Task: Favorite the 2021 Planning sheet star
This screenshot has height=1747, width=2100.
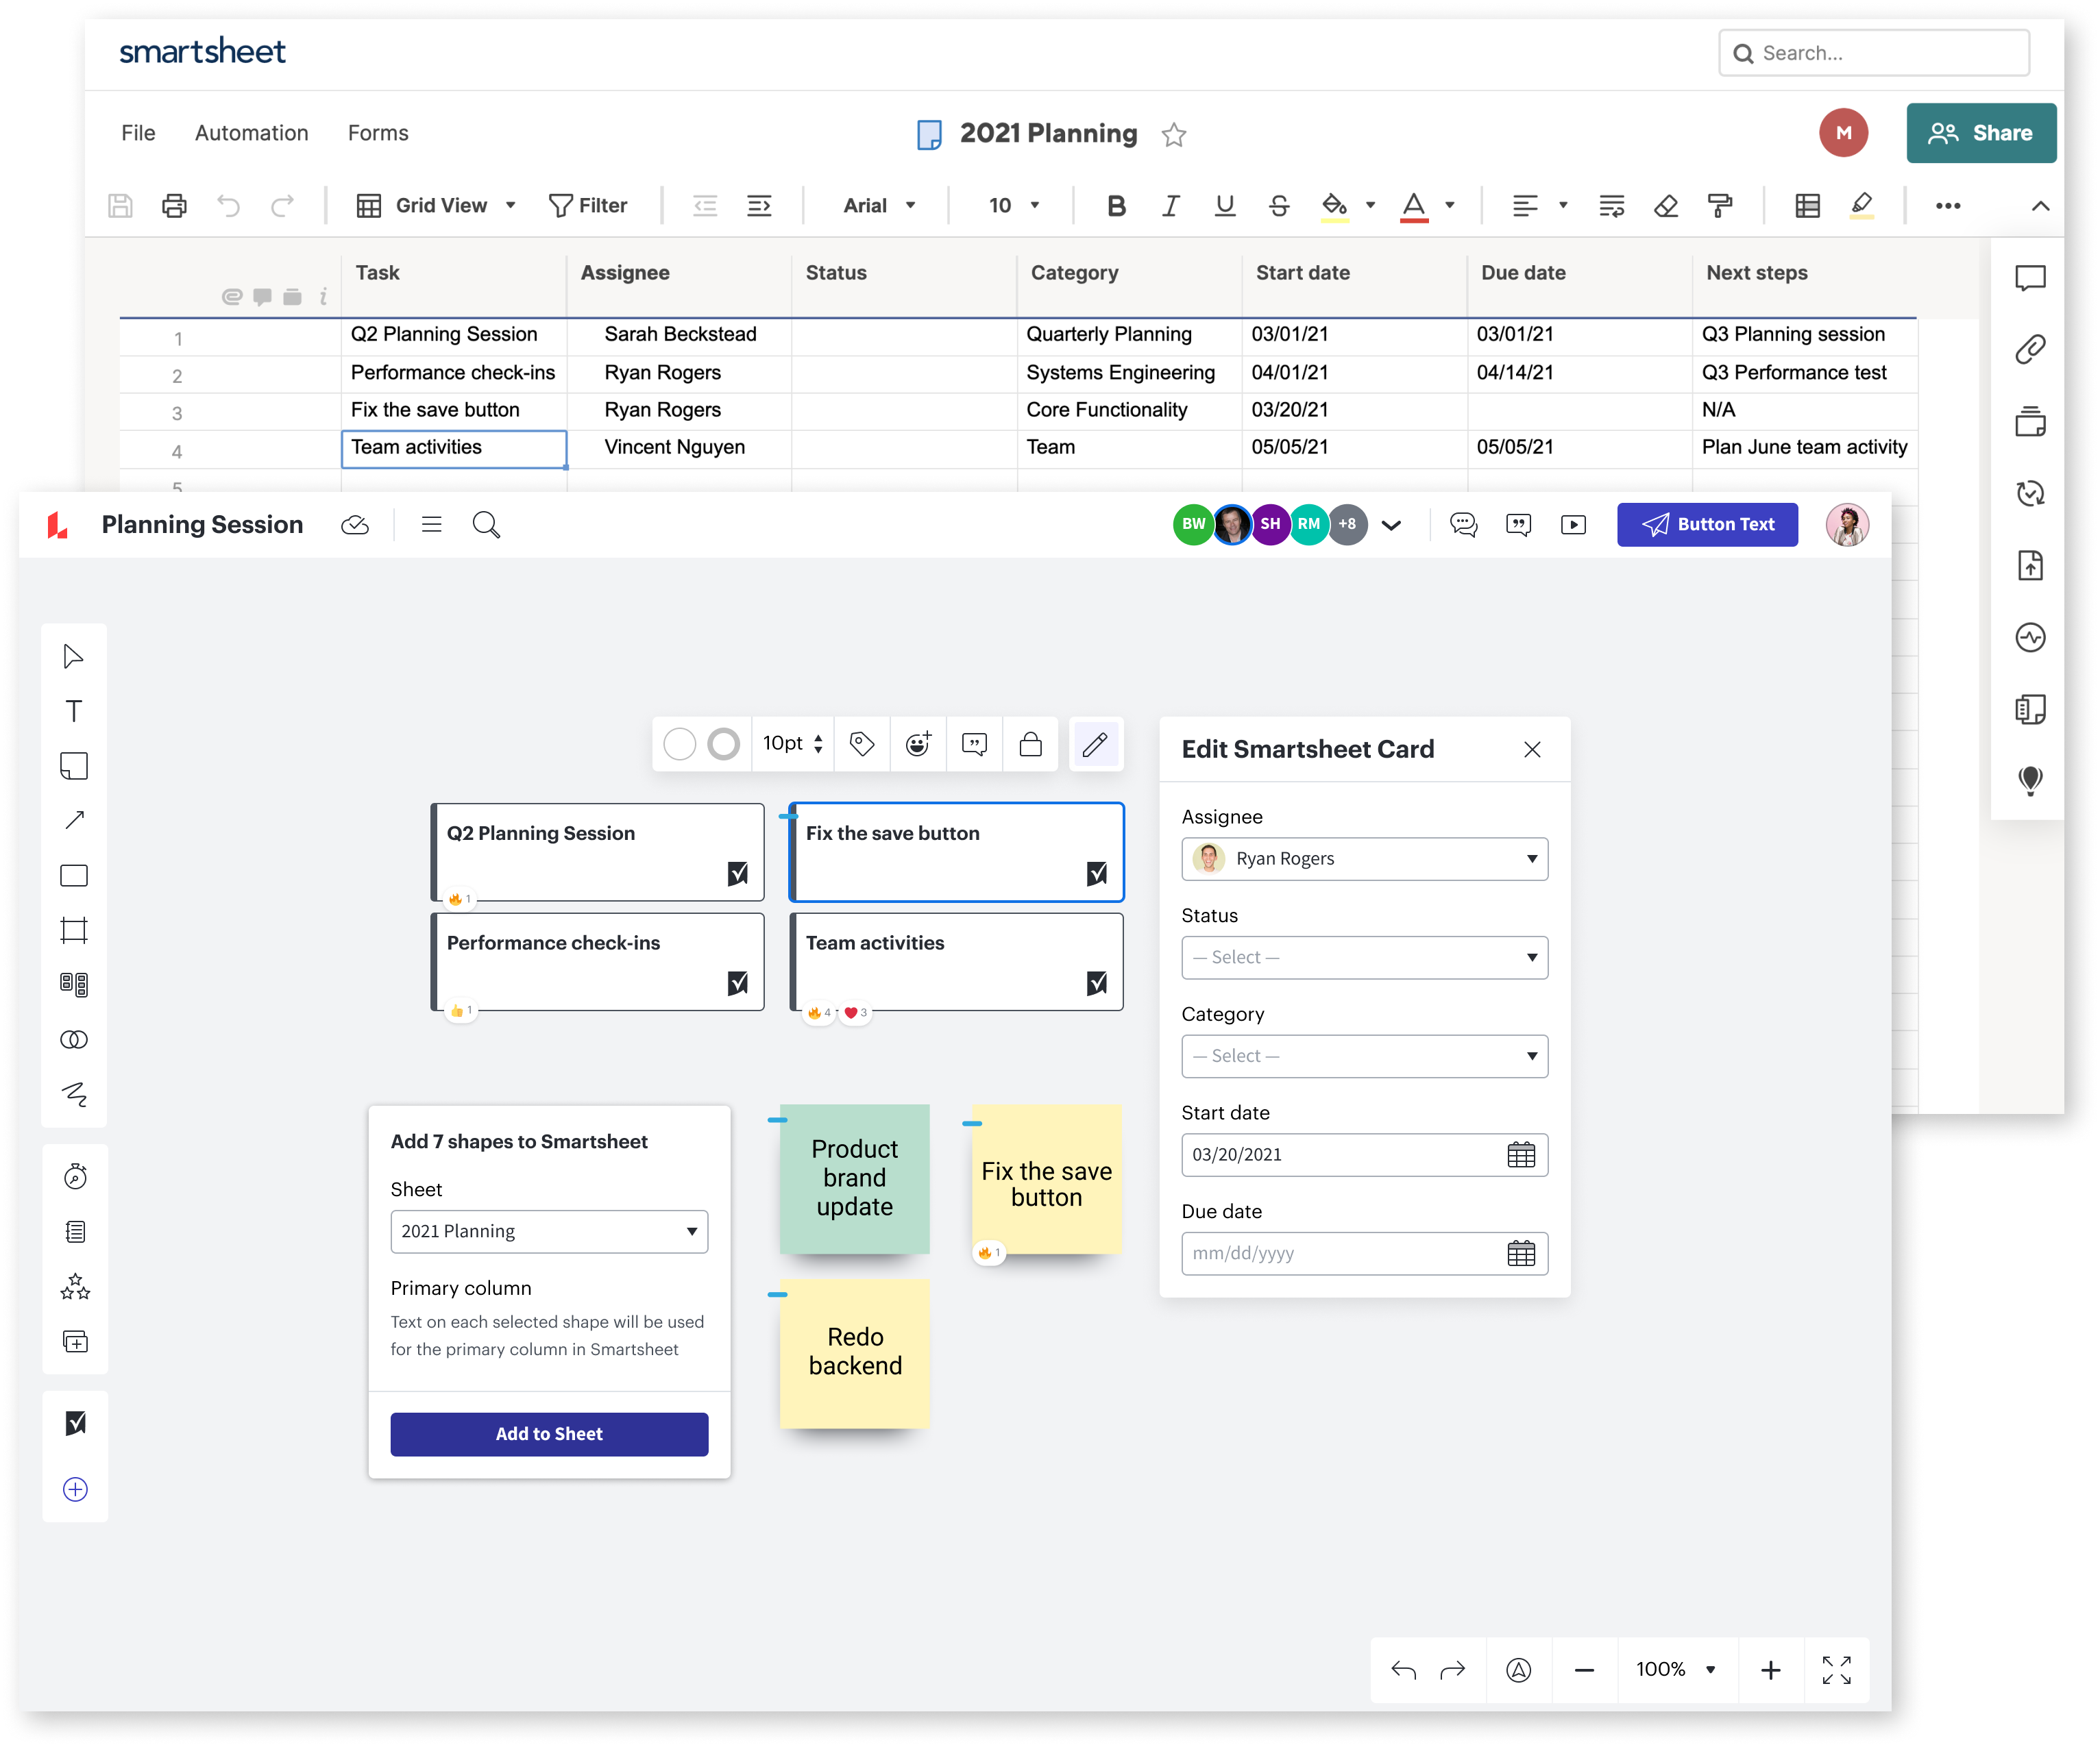Action: (1174, 134)
